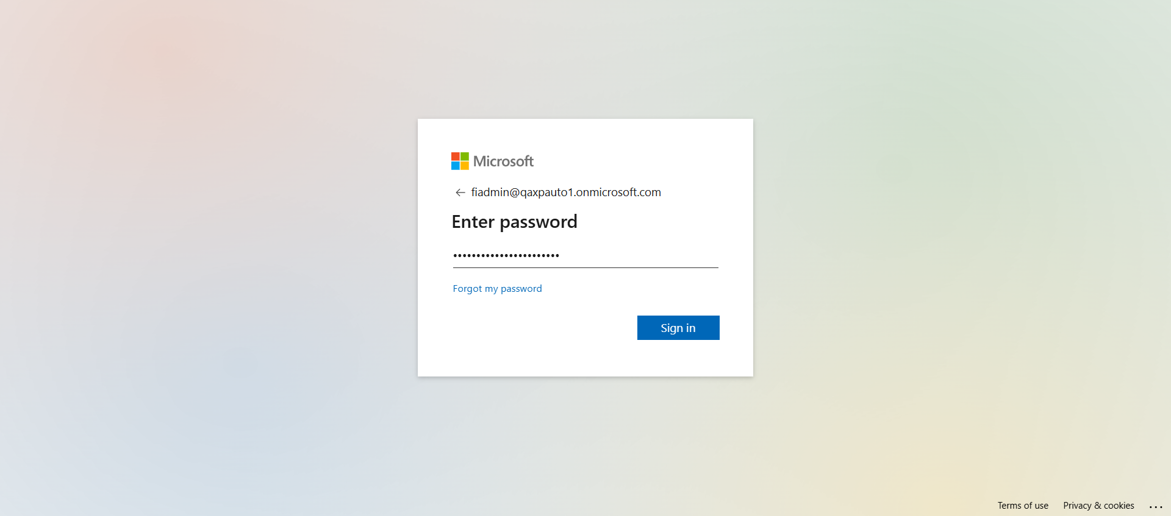Open the Forgot my password link

pyautogui.click(x=497, y=289)
